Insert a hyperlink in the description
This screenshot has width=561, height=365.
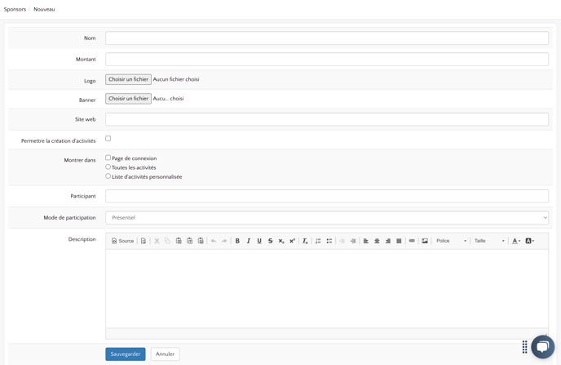pos(412,241)
